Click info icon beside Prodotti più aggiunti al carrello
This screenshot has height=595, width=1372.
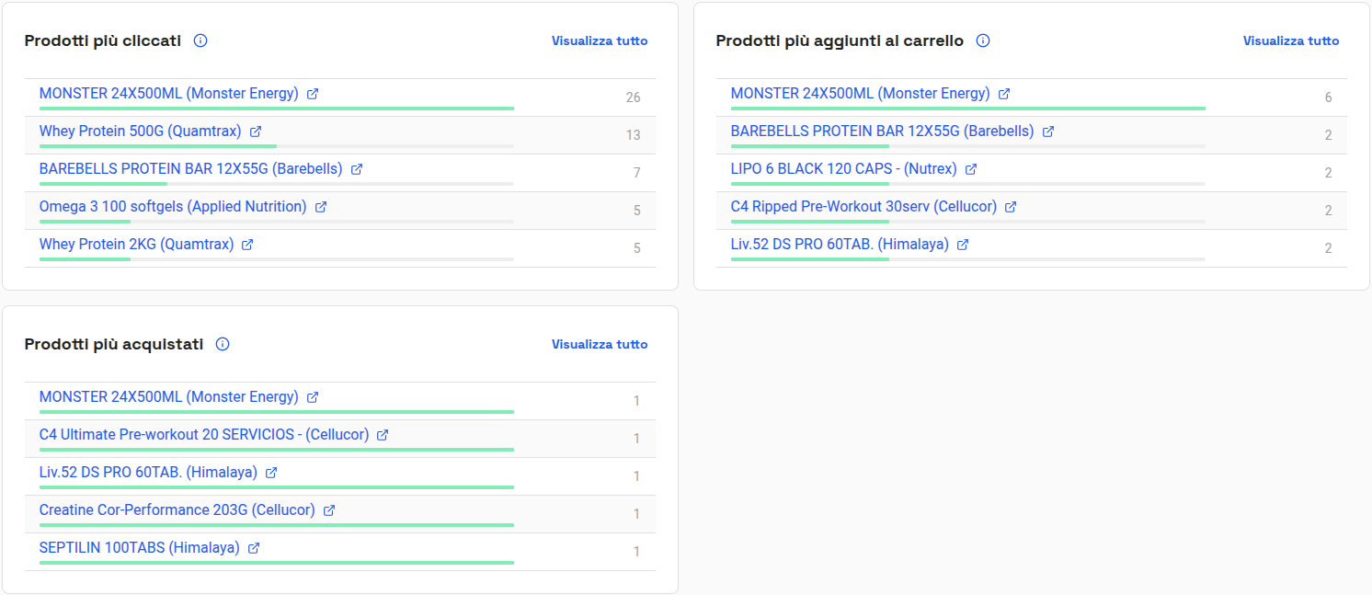983,40
